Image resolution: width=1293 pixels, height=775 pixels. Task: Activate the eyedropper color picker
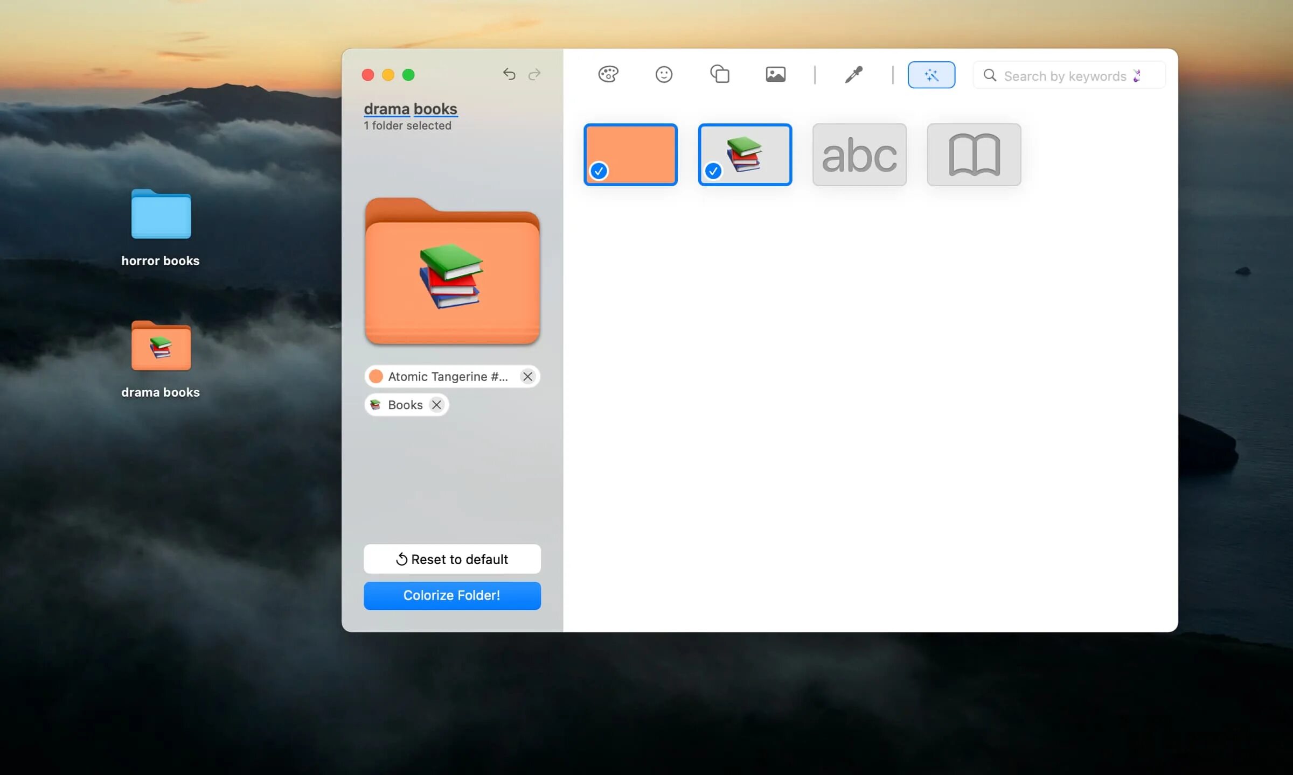[853, 74]
